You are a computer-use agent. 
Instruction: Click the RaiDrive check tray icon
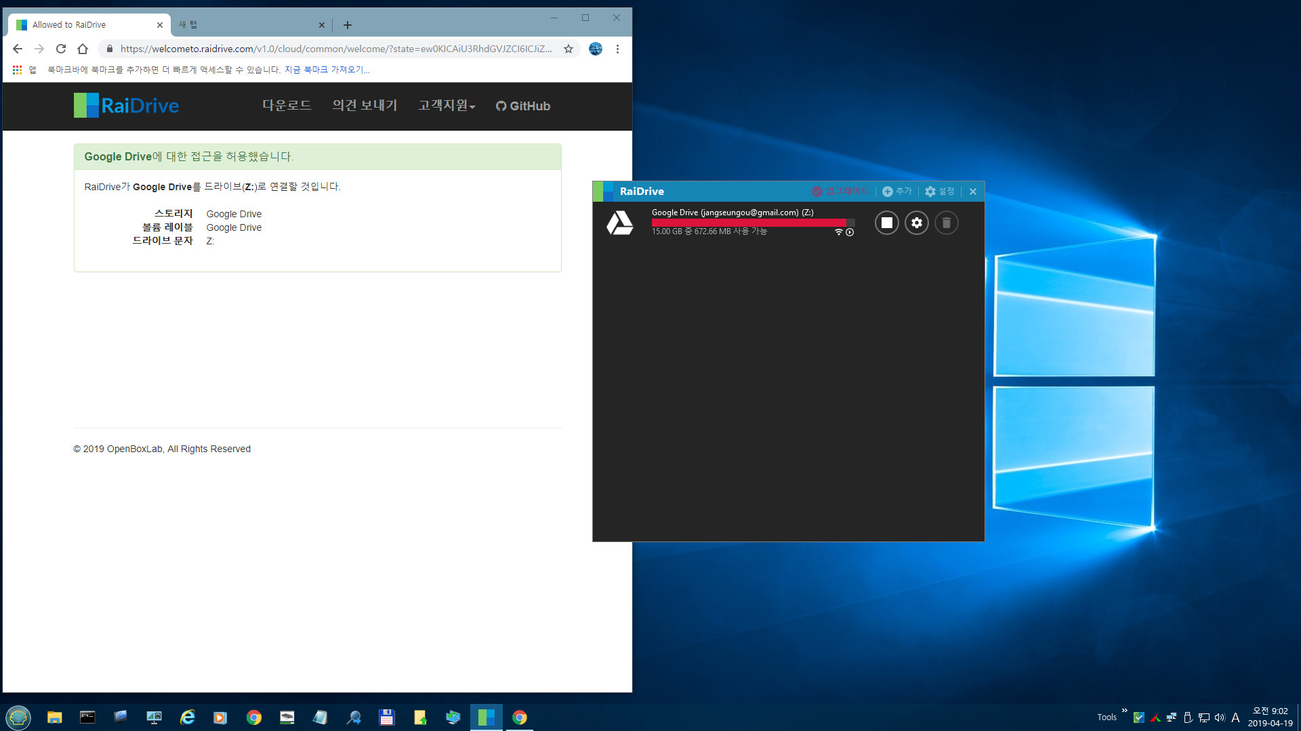click(x=1139, y=717)
